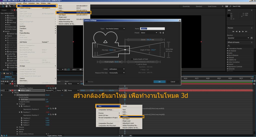
Task: Enable Depth of Field checkbox
Action: pos(132,59)
